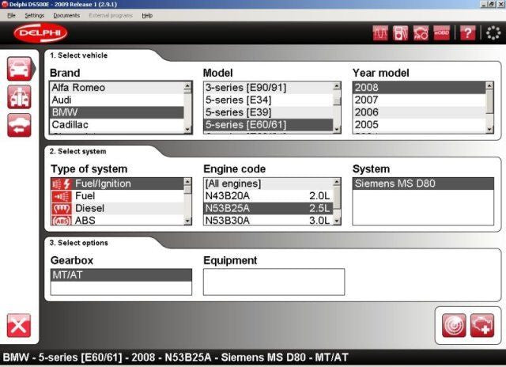Start the system scan radar button

(x=454, y=325)
